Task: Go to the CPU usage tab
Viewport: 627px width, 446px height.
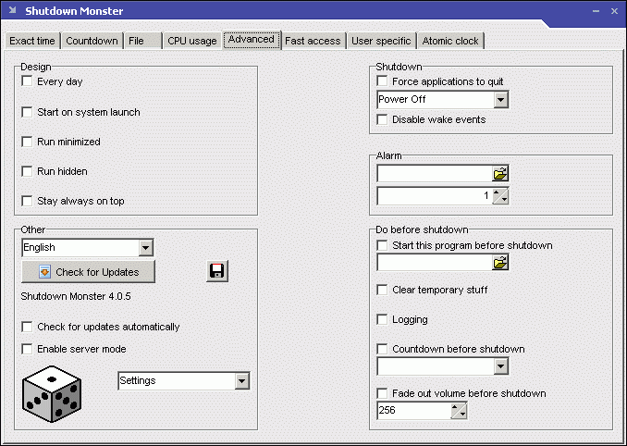Action: (192, 41)
